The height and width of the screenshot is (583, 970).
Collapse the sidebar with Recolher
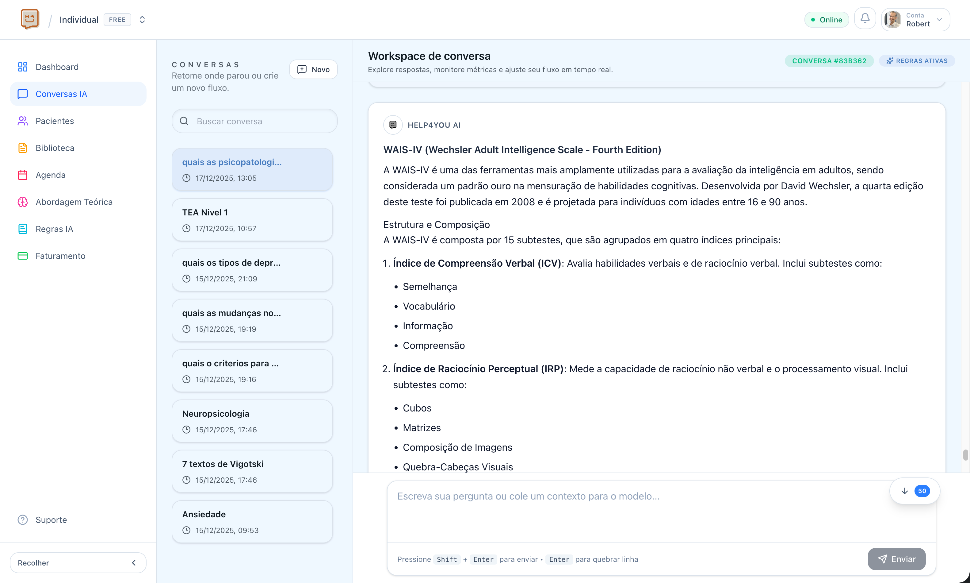(x=78, y=562)
